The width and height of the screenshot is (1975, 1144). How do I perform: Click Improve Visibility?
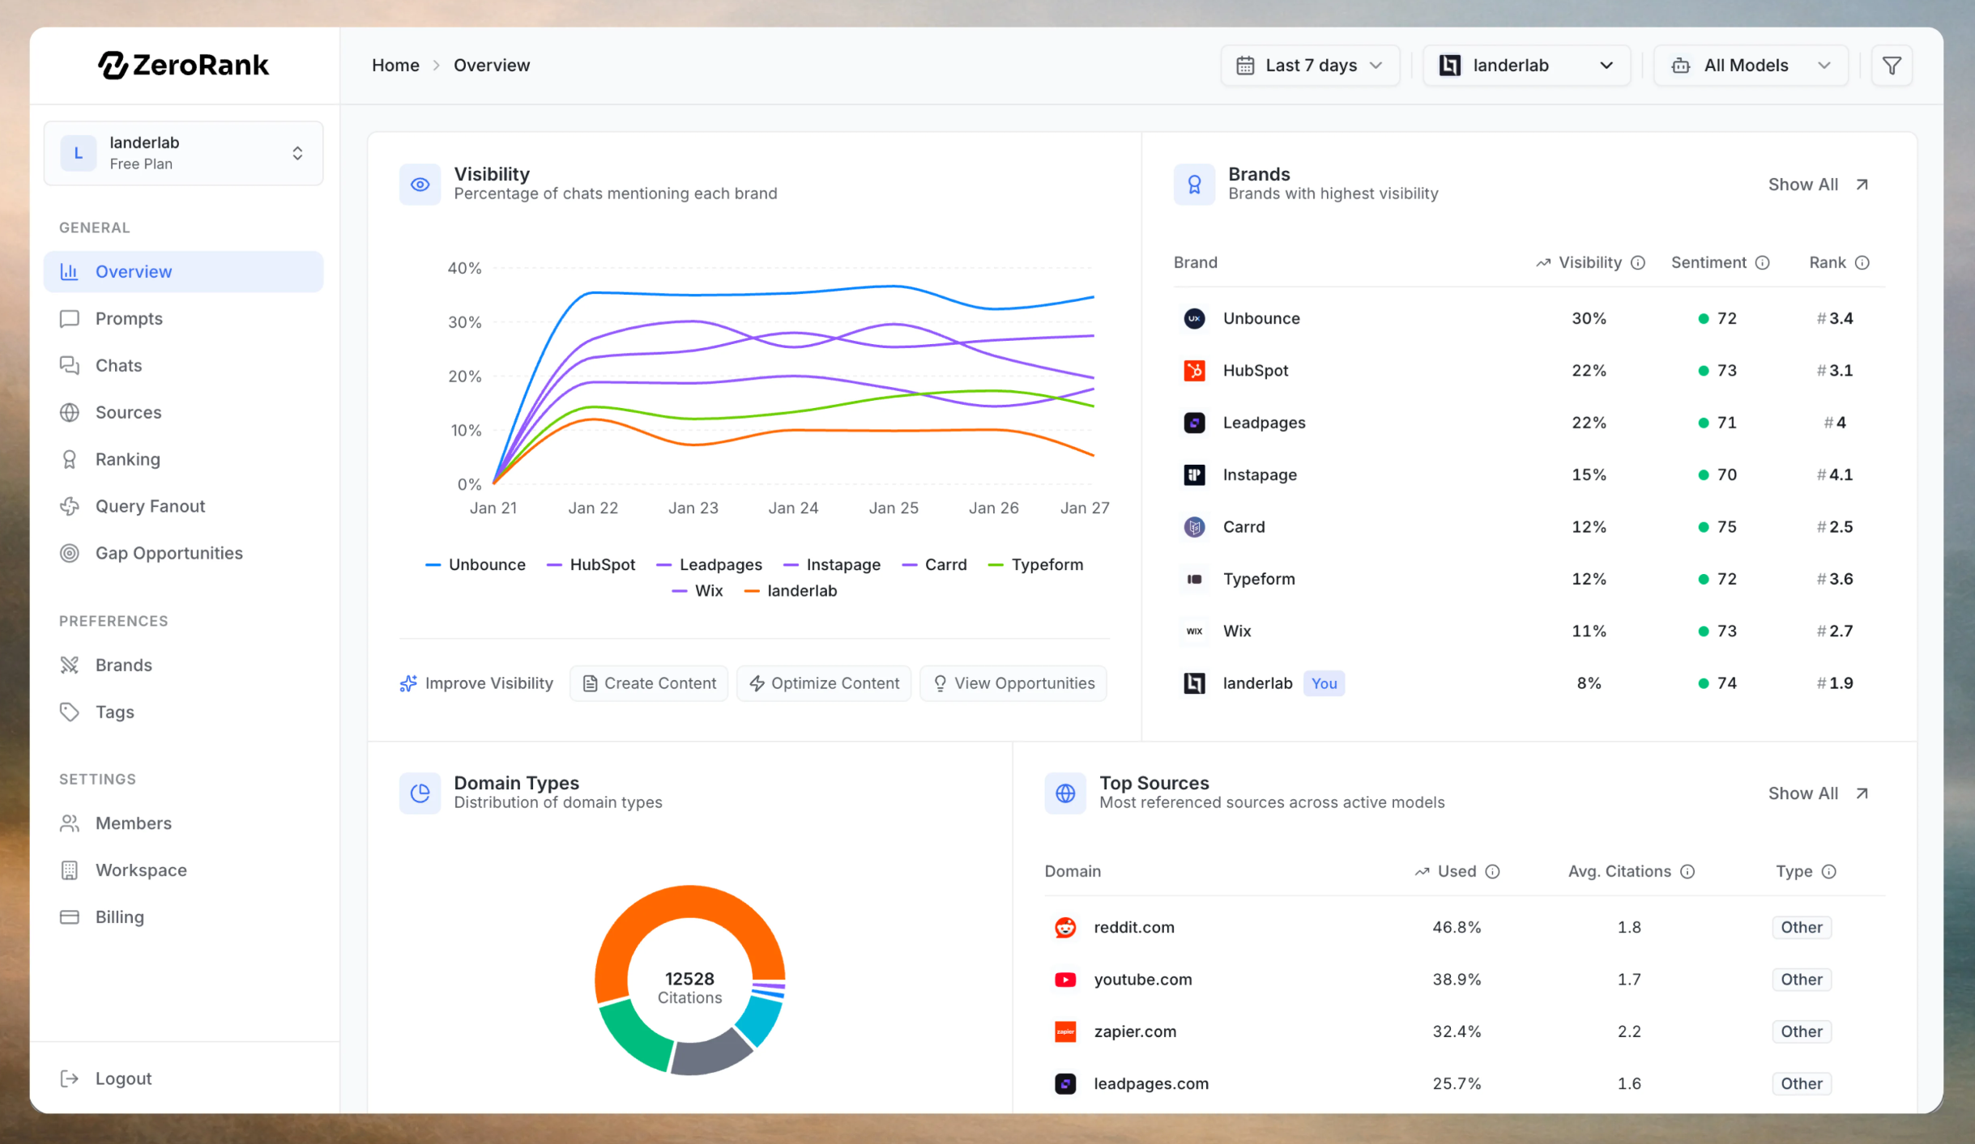click(x=476, y=684)
